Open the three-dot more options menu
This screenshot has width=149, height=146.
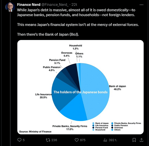(141, 5)
